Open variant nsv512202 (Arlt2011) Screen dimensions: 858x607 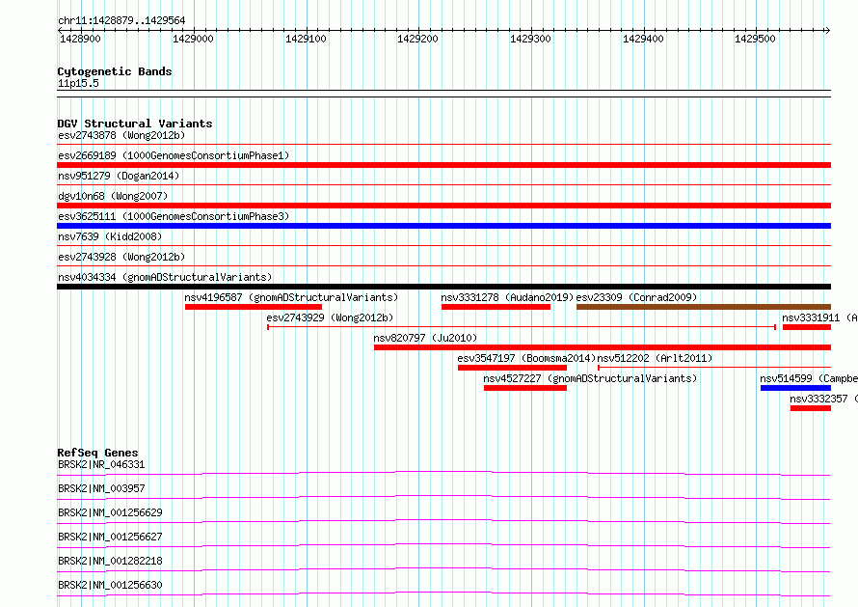click(655, 358)
